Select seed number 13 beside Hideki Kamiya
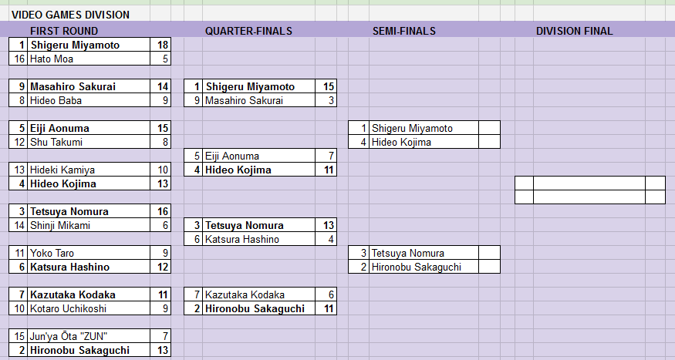The image size is (675, 360). (19, 170)
